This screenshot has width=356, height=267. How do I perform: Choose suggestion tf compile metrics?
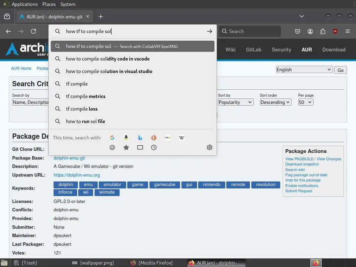[x=132, y=96]
